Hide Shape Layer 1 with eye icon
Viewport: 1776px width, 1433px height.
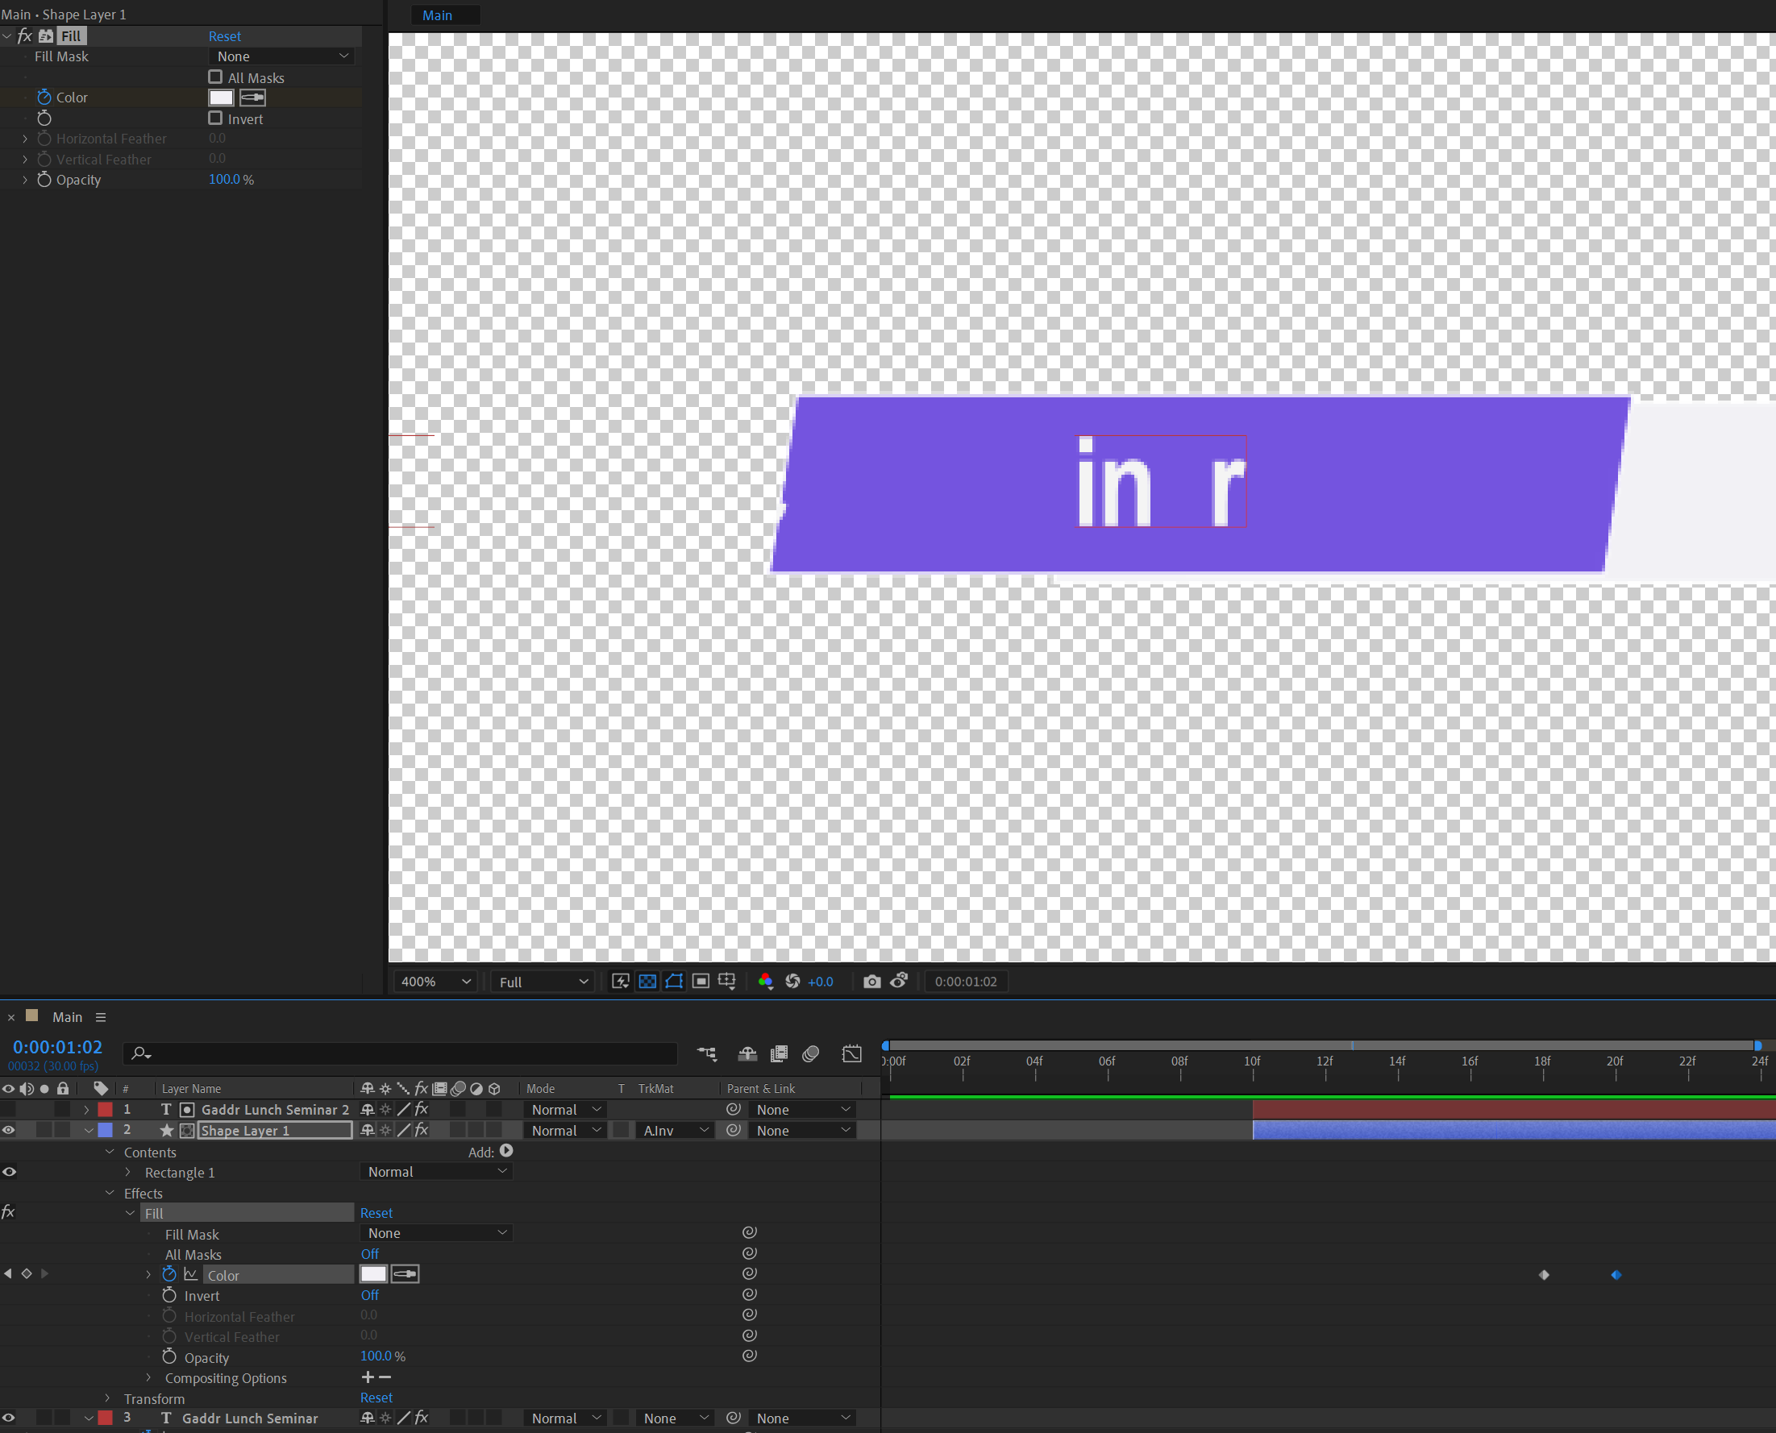[x=9, y=1130]
